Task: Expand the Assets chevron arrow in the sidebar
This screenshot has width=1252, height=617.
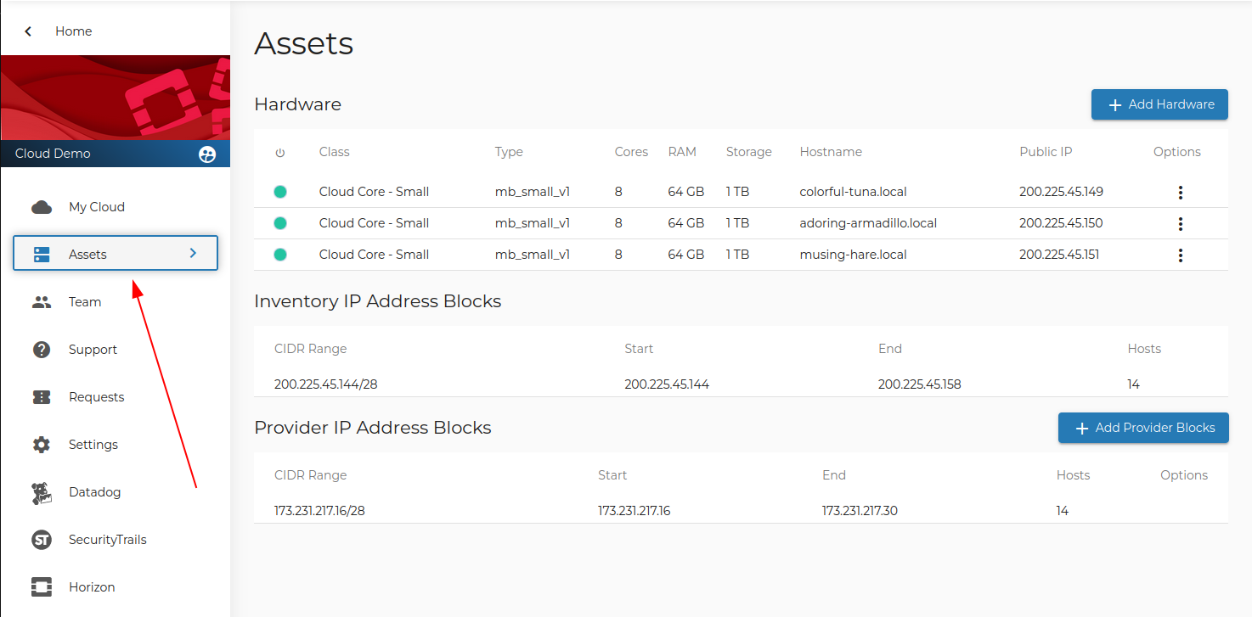Action: (x=193, y=253)
